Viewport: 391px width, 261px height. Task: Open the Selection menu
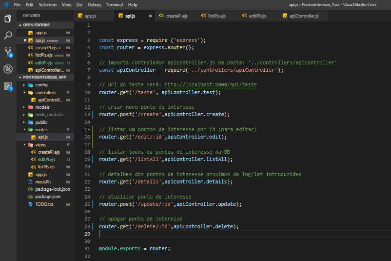[x=47, y=5]
